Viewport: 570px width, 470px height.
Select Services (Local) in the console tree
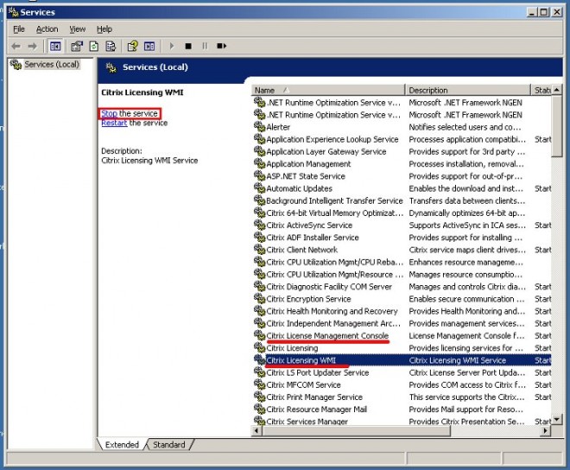(51, 65)
